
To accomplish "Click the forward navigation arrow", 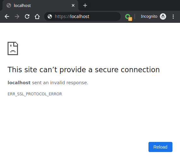I will [x=17, y=16].
